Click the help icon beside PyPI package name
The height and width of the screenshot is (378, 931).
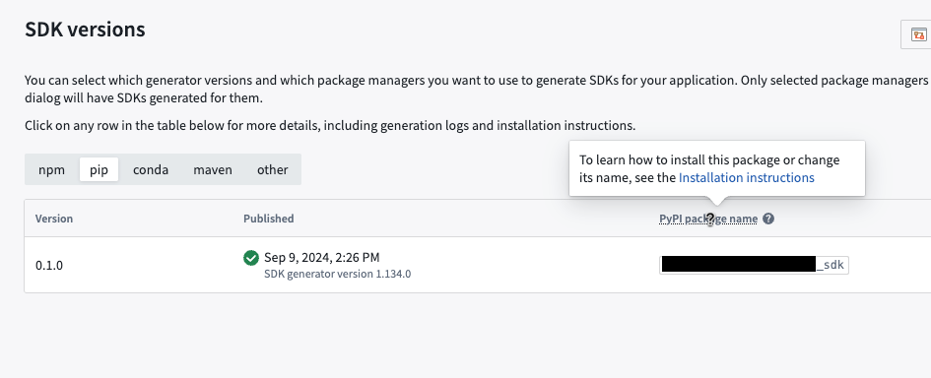(x=768, y=219)
